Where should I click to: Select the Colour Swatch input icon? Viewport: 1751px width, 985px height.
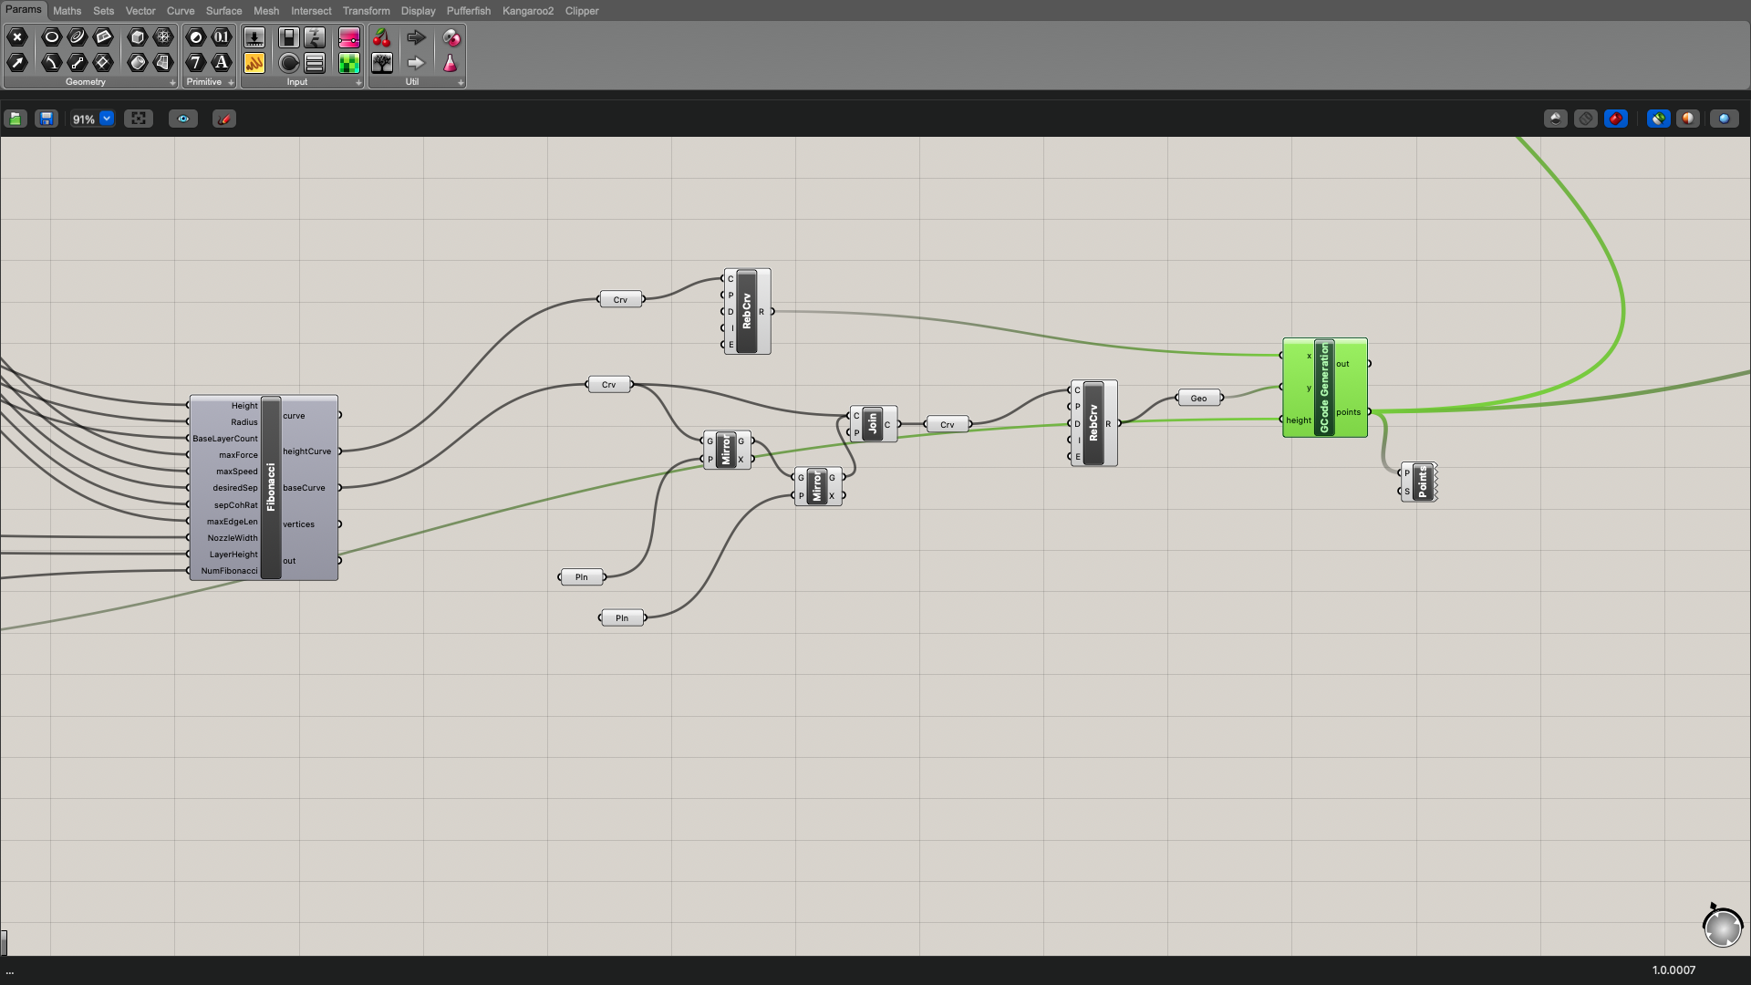349,63
